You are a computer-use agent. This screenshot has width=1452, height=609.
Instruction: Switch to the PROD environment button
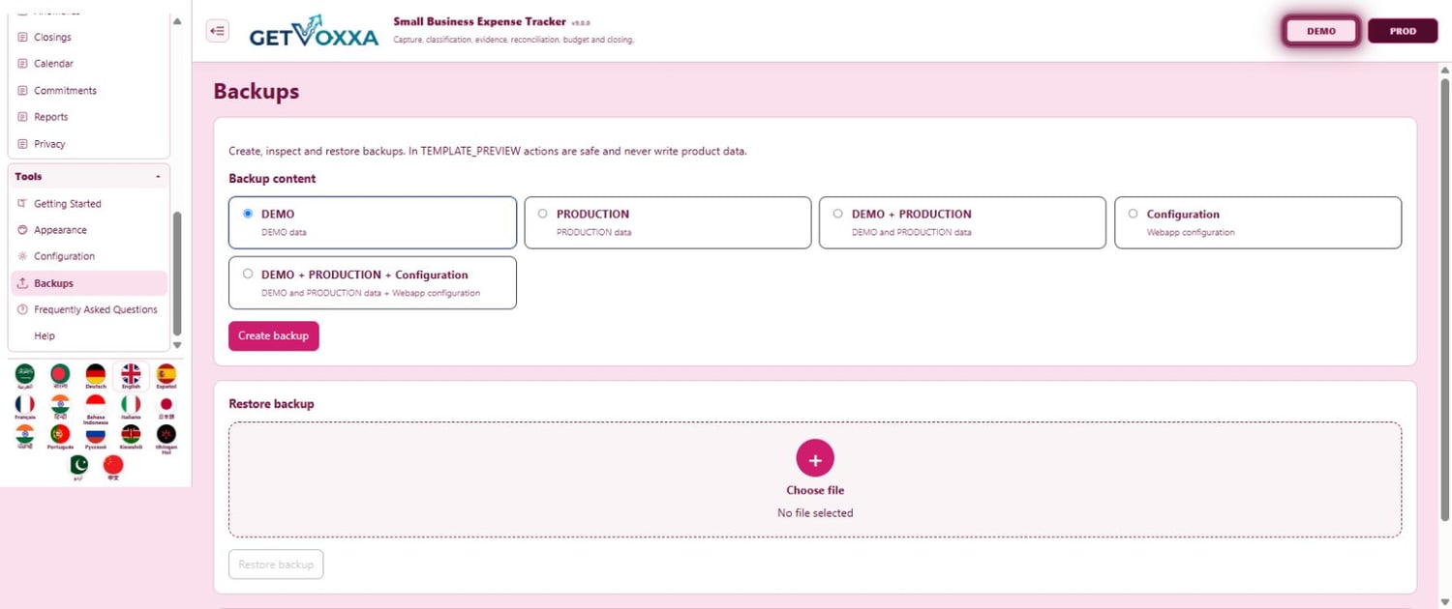click(x=1403, y=31)
